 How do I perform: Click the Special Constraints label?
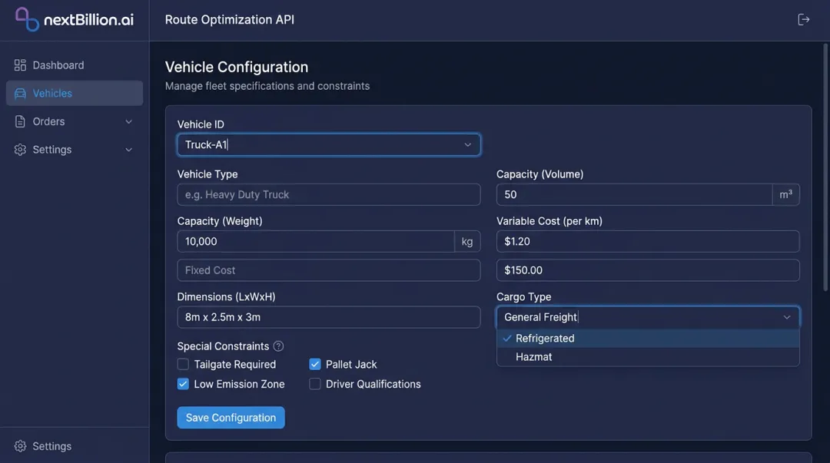point(223,346)
